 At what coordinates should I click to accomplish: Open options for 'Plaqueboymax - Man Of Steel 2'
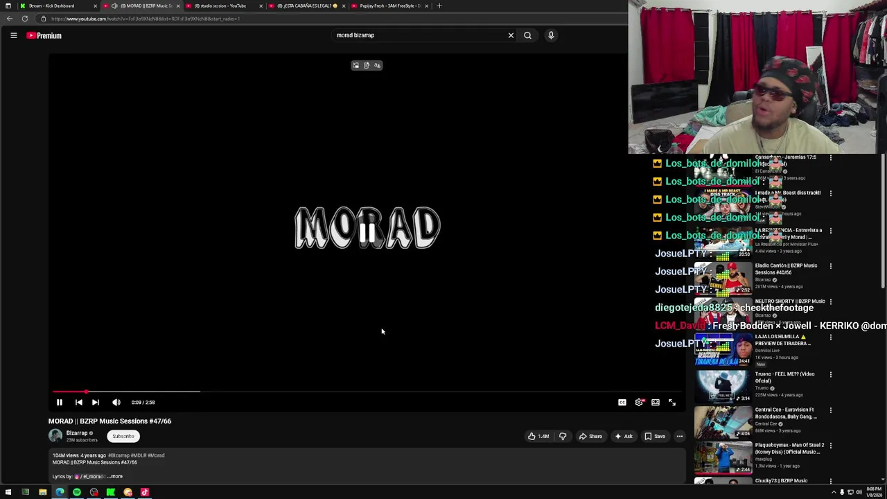coord(831,446)
